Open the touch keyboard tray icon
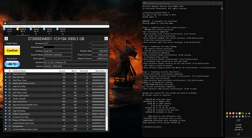The width and height of the screenshot is (252, 138). tap(239, 120)
